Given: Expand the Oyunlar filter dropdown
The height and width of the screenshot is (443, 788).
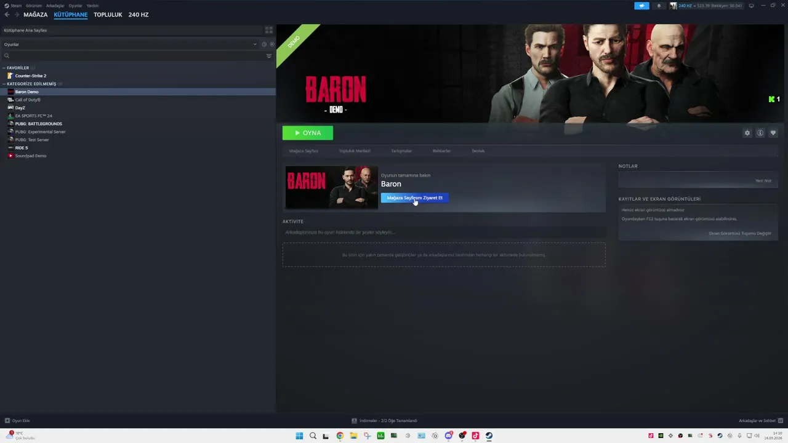Looking at the screenshot, I should click(x=130, y=44).
